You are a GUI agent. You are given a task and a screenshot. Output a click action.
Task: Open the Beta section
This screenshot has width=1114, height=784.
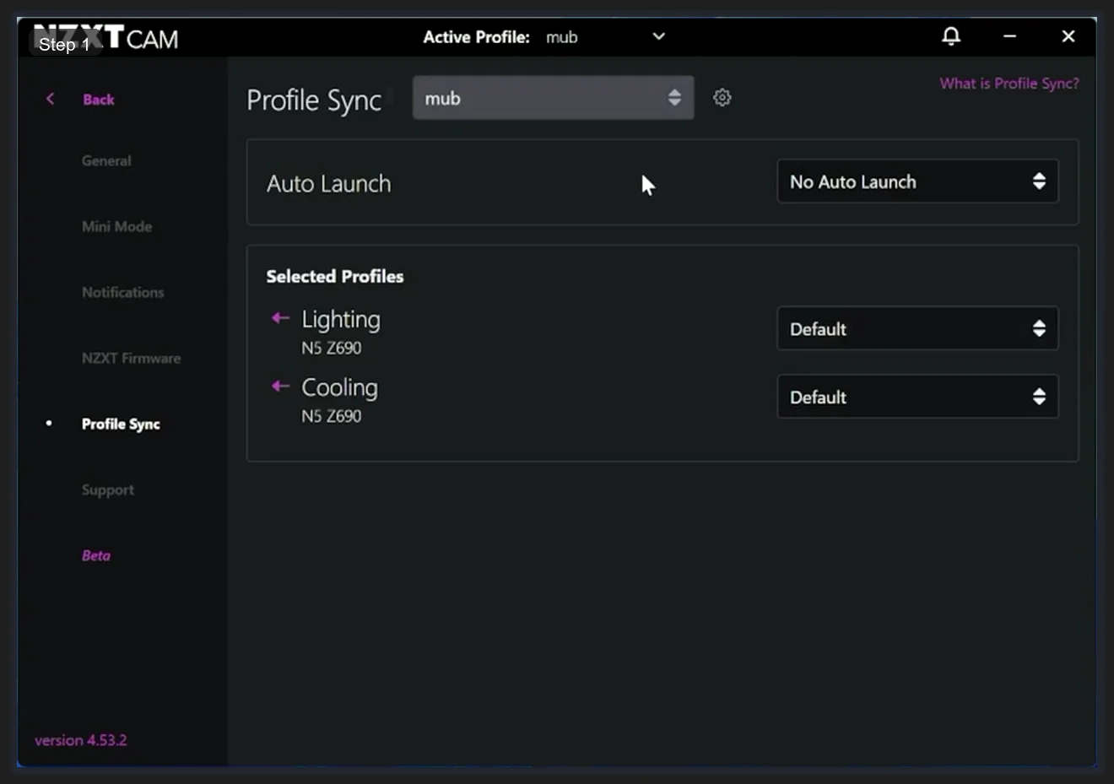[95, 555]
